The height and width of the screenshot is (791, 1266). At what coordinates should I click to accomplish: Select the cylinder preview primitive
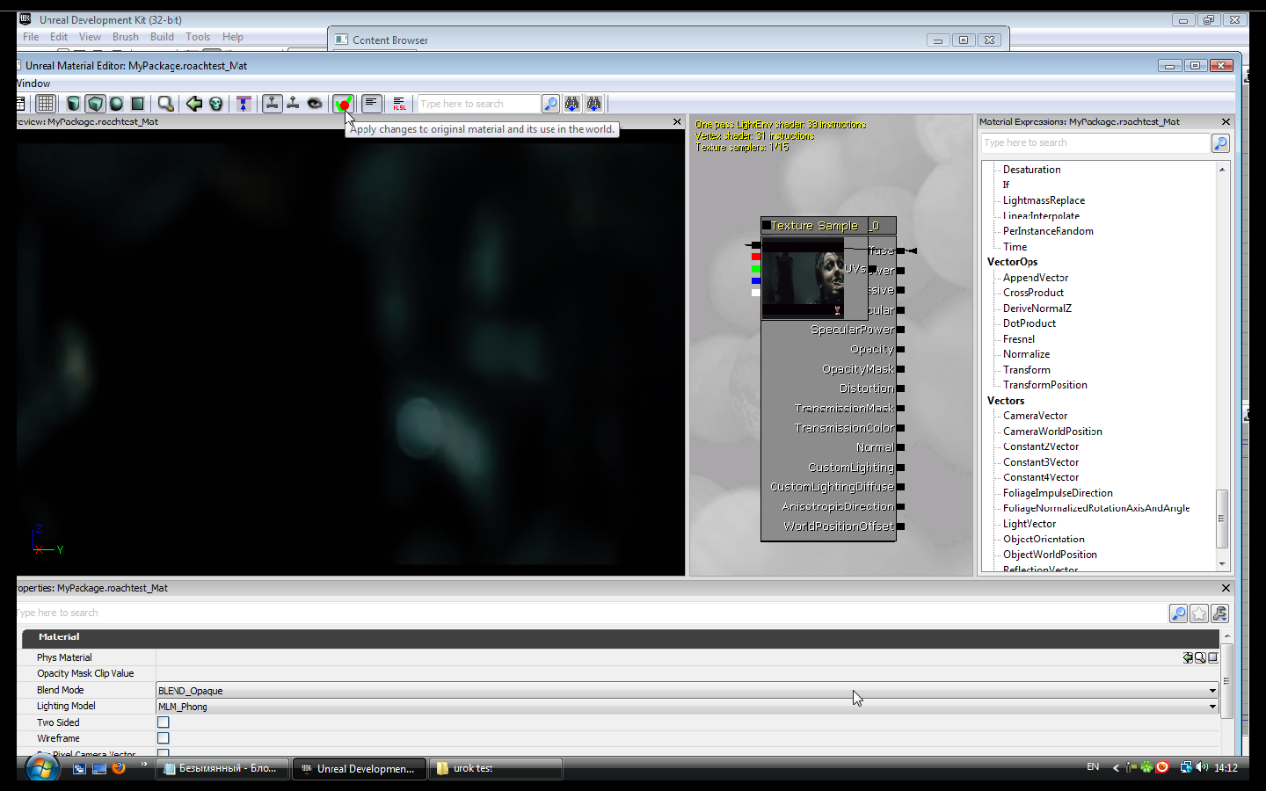[74, 104]
